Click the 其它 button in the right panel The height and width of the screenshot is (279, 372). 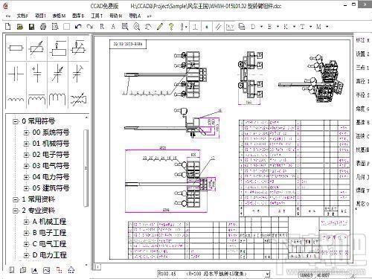[362, 204]
